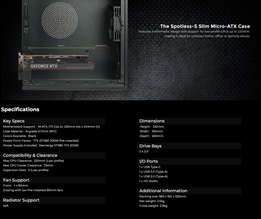Select the Compatibility & Clearance section header

(x=30, y=155)
